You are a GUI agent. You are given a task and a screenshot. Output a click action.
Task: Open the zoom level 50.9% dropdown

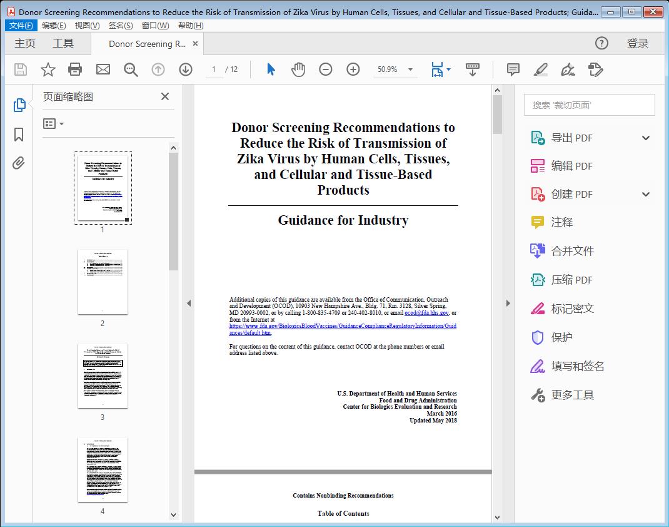pyautogui.click(x=410, y=70)
